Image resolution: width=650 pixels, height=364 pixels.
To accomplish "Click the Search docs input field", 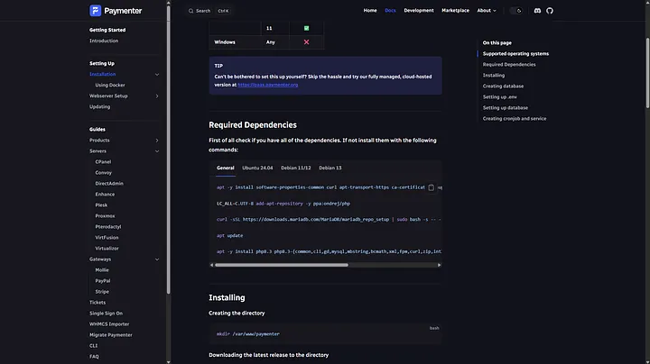I will tap(209, 11).
